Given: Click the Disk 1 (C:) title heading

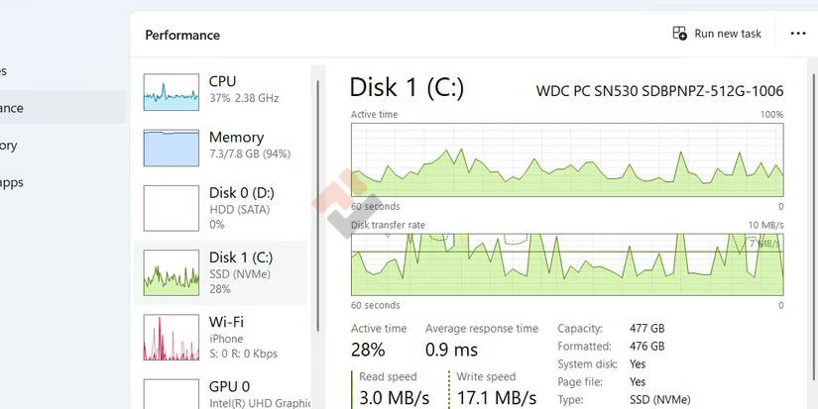Looking at the screenshot, I should [407, 87].
